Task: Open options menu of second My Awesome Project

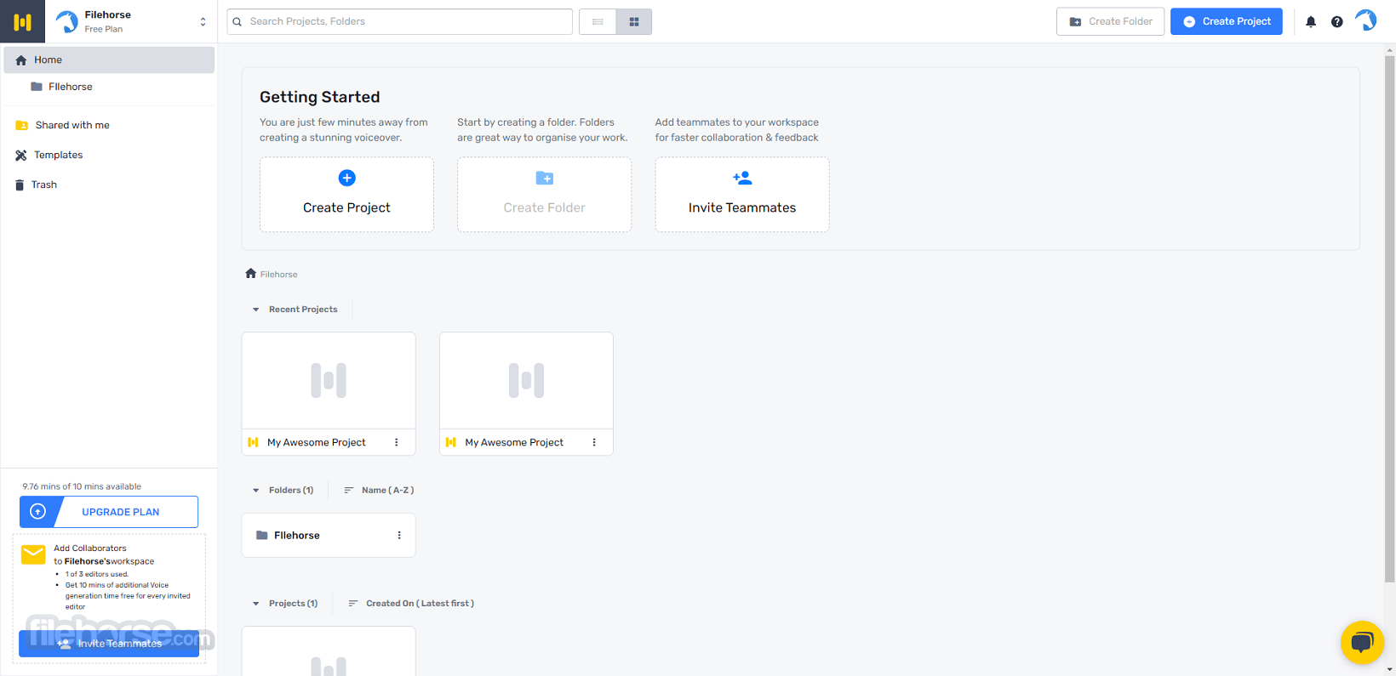Action: pos(594,442)
